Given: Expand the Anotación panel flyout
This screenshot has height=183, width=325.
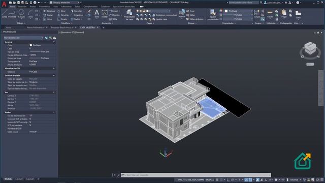Looking at the screenshot, I should tap(108, 23).
